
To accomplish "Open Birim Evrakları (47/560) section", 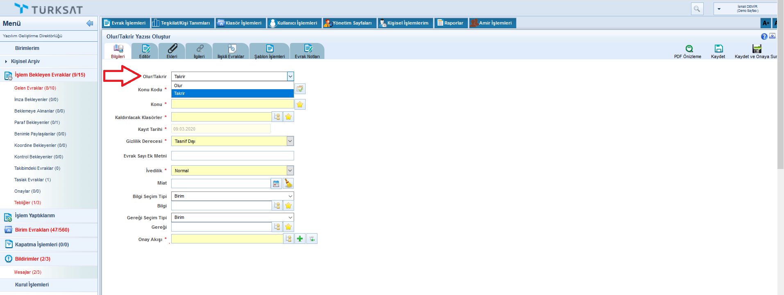I will (42, 230).
